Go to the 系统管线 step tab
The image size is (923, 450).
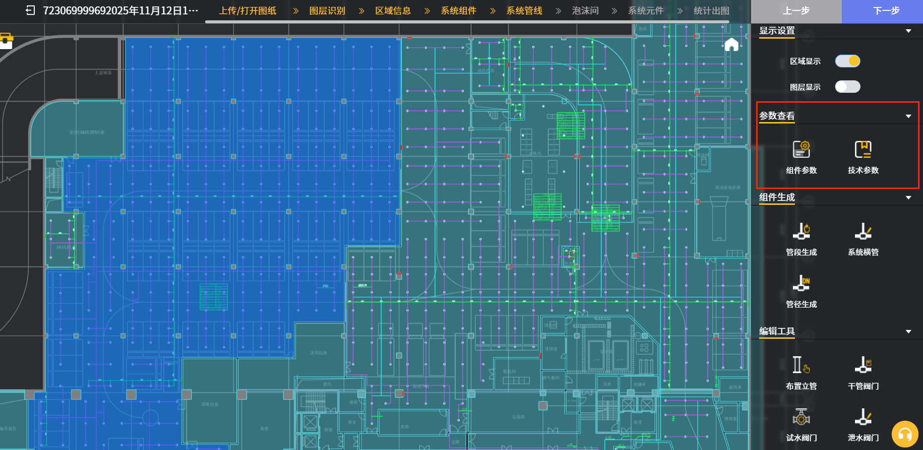[524, 11]
